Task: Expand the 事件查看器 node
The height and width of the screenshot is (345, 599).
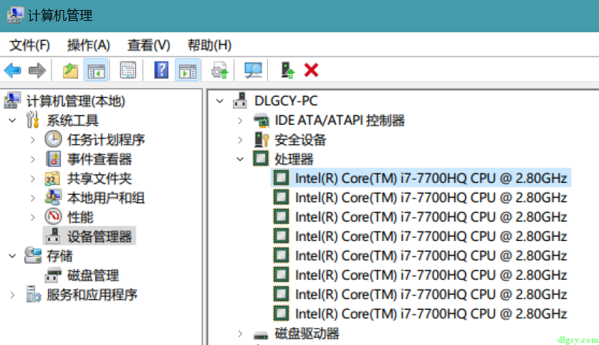Action: click(33, 159)
